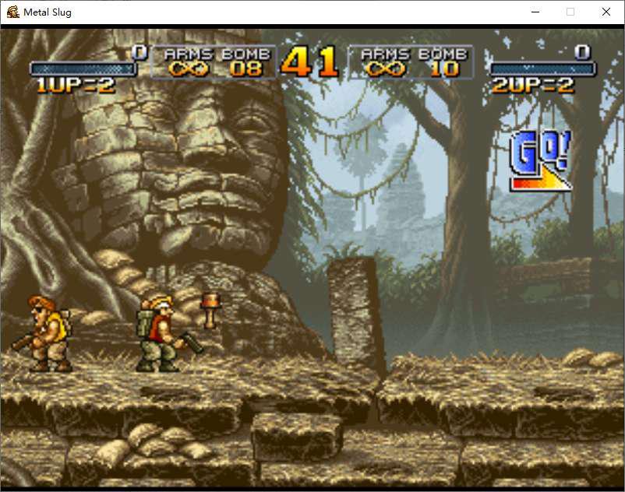Click player one's BOMB count 08
Image resolution: width=625 pixels, height=492 pixels.
[246, 69]
